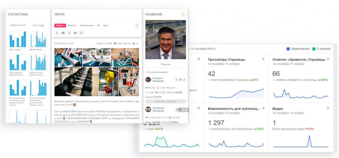This screenshot has width=339, height=158.
Task: Click the text T icon button
Action: pyautogui.click(x=137, y=25)
